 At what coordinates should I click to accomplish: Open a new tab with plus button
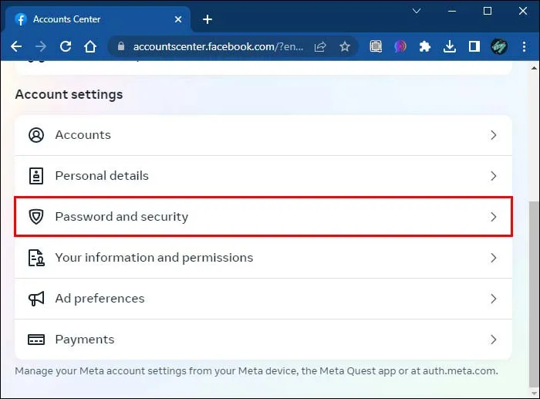coord(208,19)
